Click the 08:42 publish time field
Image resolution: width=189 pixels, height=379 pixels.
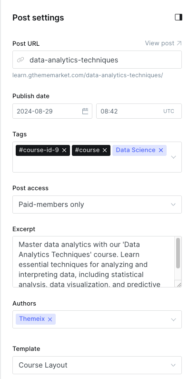139,111
